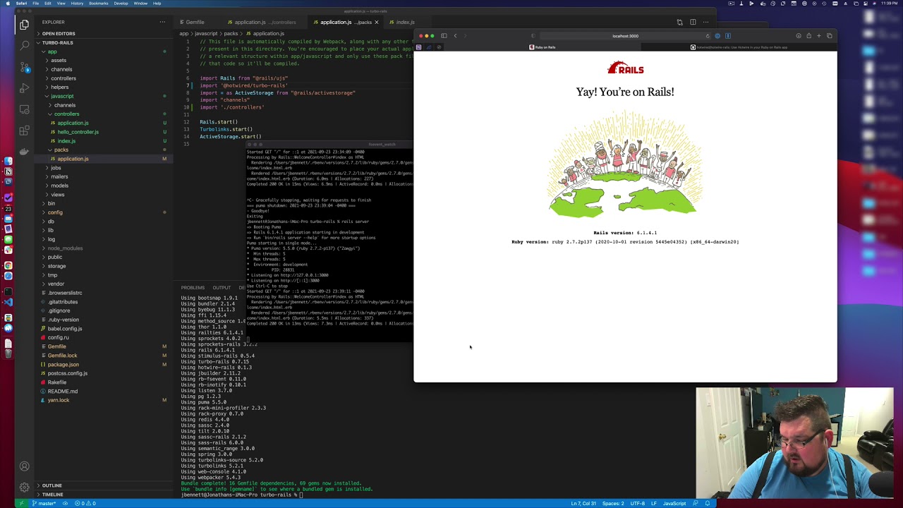Screen dimensions: 903x508
Task: Open the Safari File menu
Action: tap(35, 4)
